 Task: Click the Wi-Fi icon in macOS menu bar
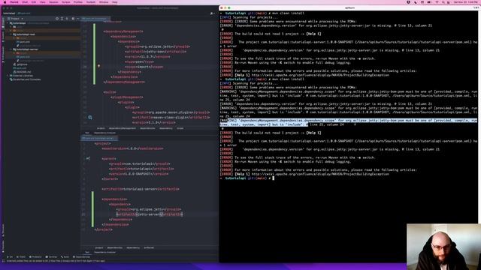click(x=437, y=2)
